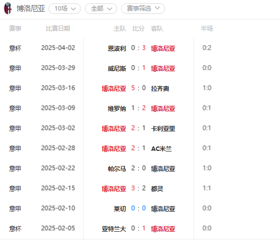Open 帕尔马 team page
Viewport: 280px width, 240px height.
[x=117, y=169]
